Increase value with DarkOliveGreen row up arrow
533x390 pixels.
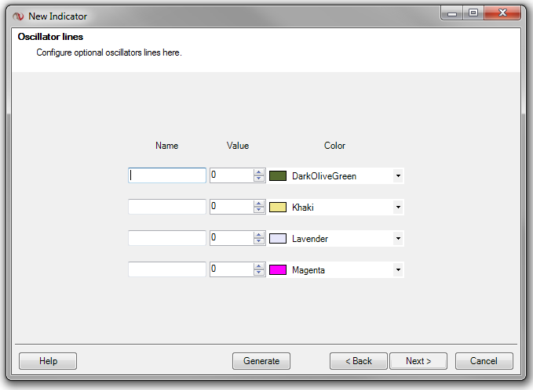click(x=259, y=172)
